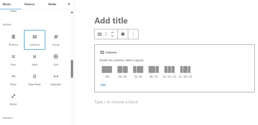The width and height of the screenshot is (258, 125).
Task: Choose the Grid block
Action: click(x=56, y=60)
